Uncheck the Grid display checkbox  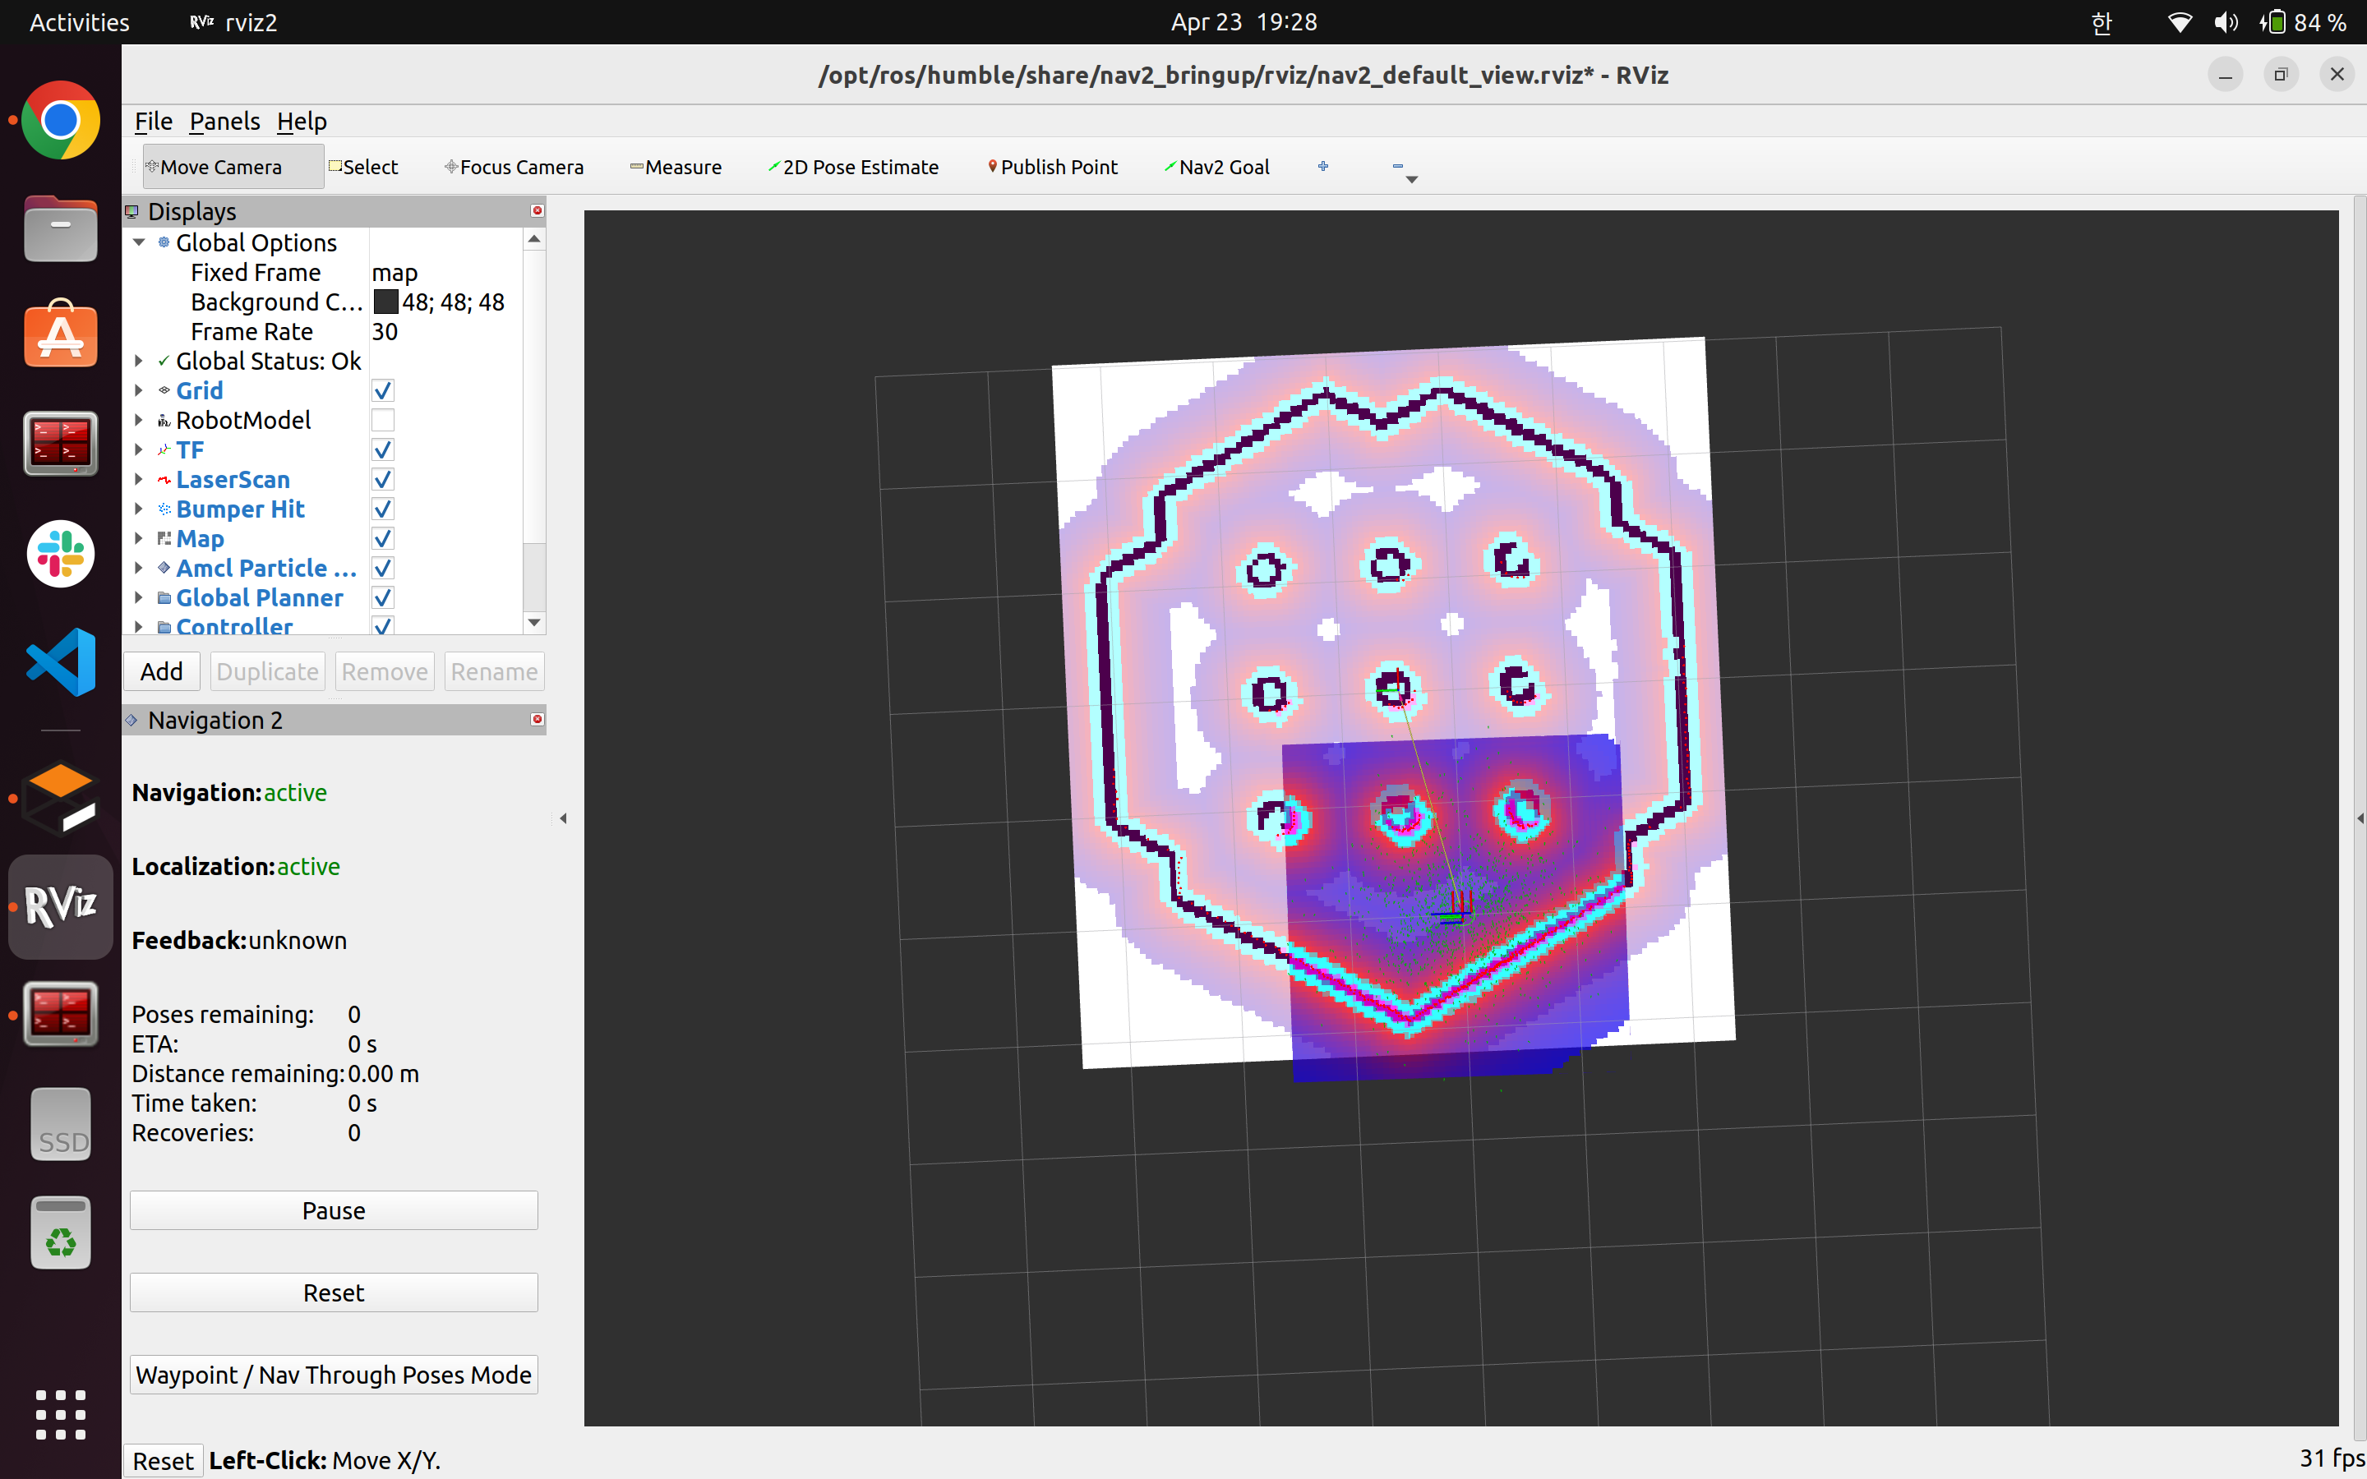pos(382,391)
